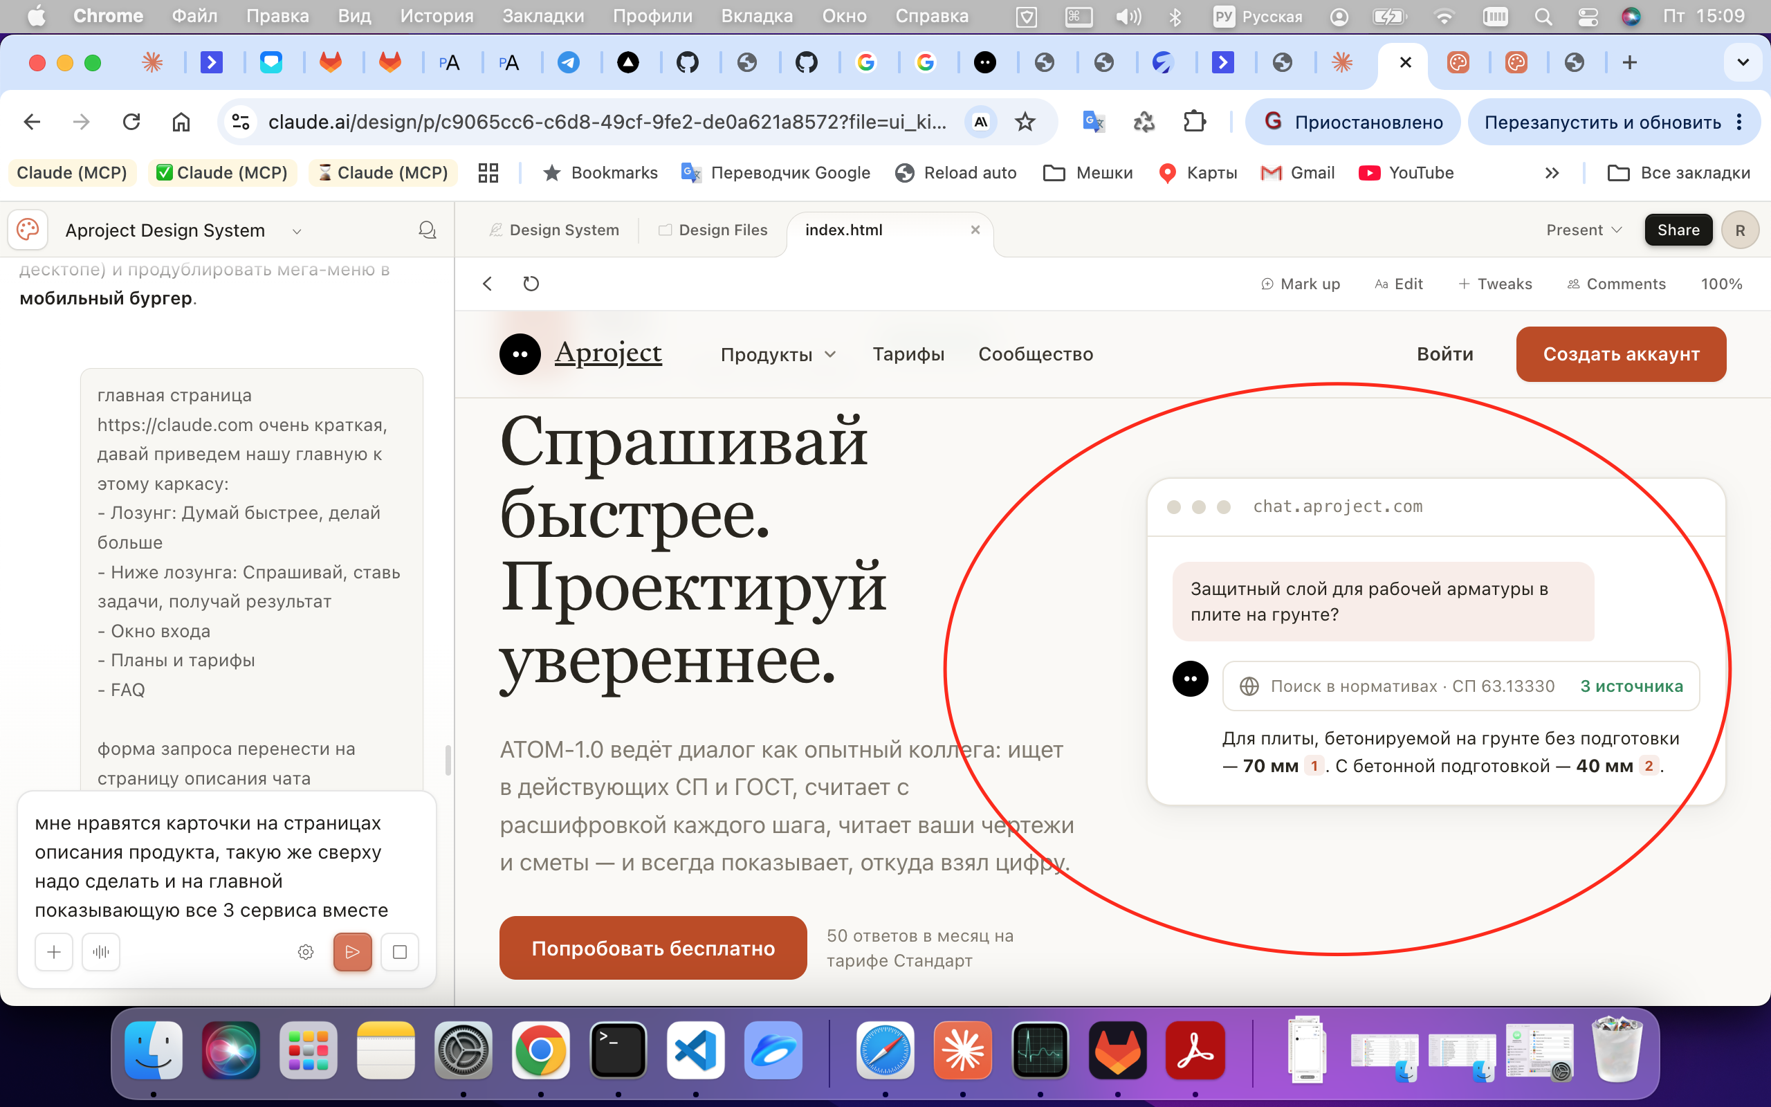Click the stop square button in chat input
The image size is (1771, 1107).
click(400, 952)
